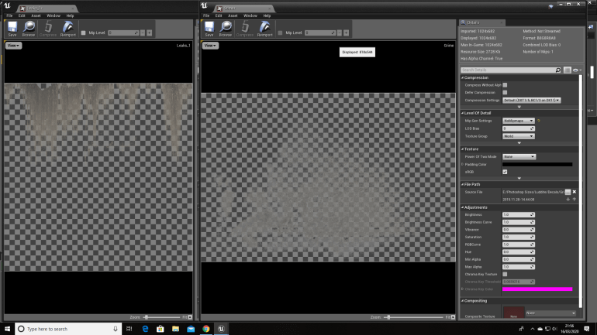This screenshot has width=597, height=335.
Task: Open Edit menu in Grime editor
Action: point(219,15)
